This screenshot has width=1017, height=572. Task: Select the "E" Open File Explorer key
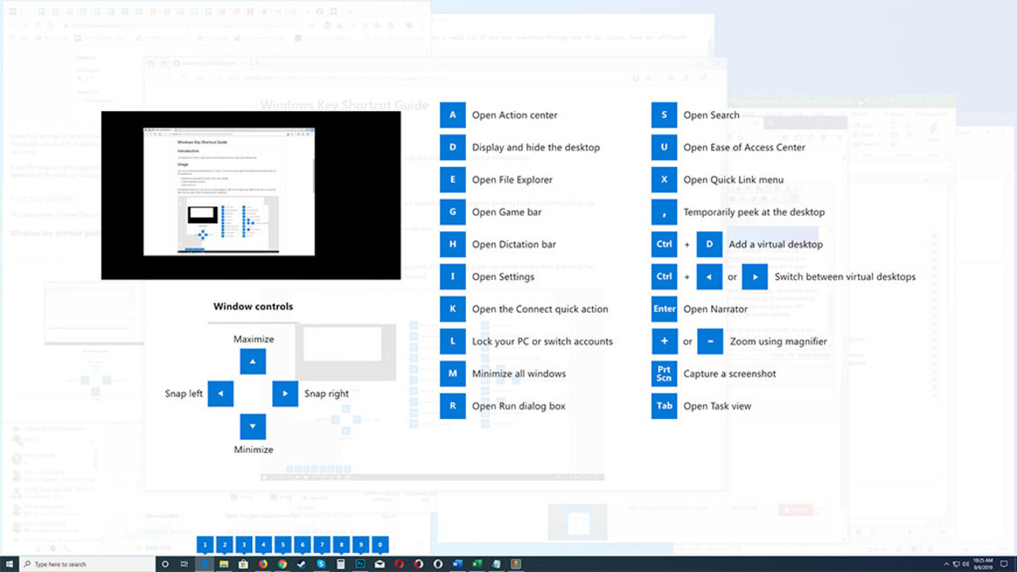pyautogui.click(x=452, y=179)
